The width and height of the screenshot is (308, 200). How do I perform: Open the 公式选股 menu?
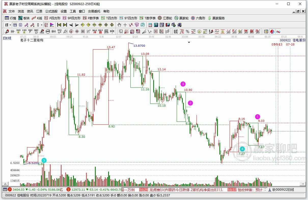51,11
